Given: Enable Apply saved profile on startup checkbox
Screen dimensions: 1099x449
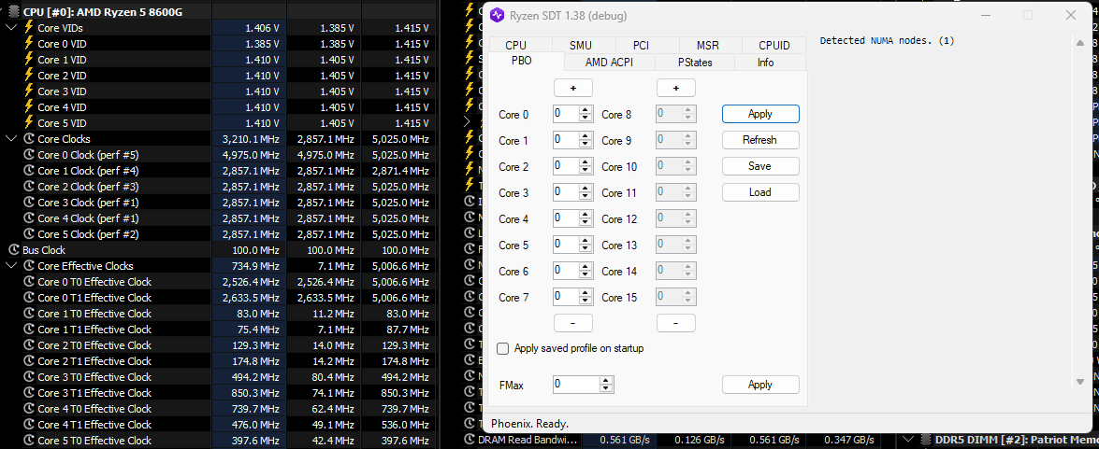Looking at the screenshot, I should click(502, 348).
